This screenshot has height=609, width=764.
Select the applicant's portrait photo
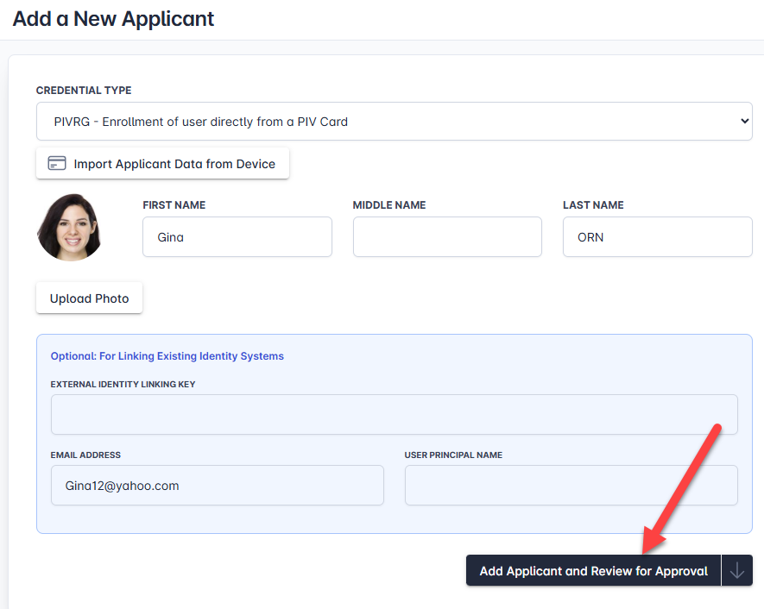[x=70, y=228]
